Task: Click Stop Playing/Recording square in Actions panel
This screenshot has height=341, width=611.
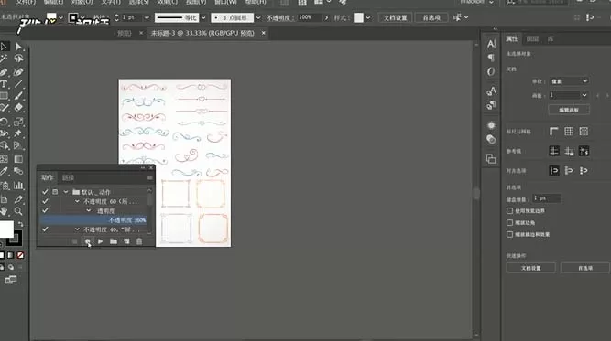Action: pyautogui.click(x=75, y=241)
